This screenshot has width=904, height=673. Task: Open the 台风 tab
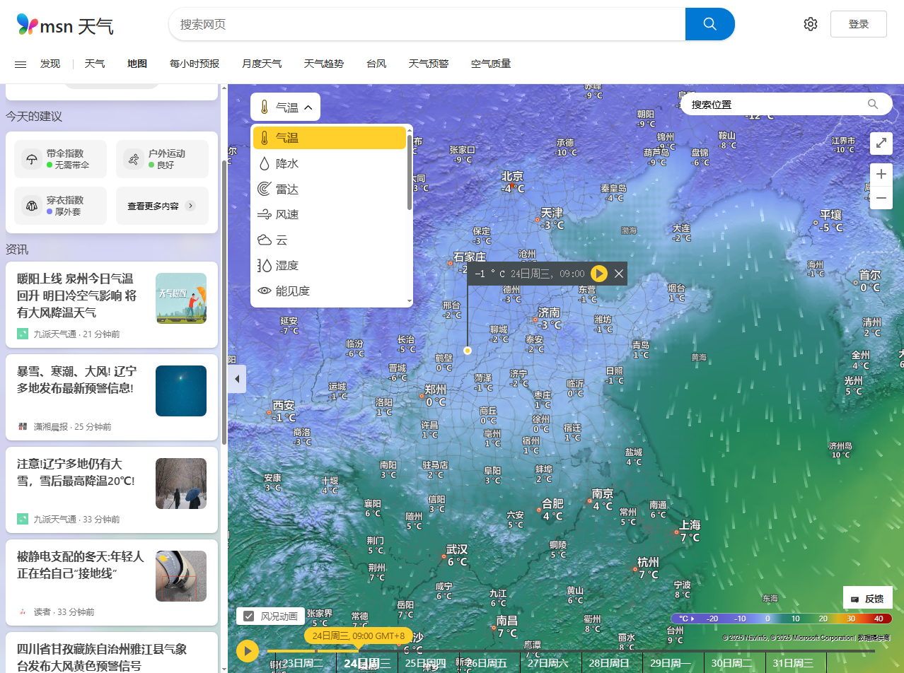point(376,64)
